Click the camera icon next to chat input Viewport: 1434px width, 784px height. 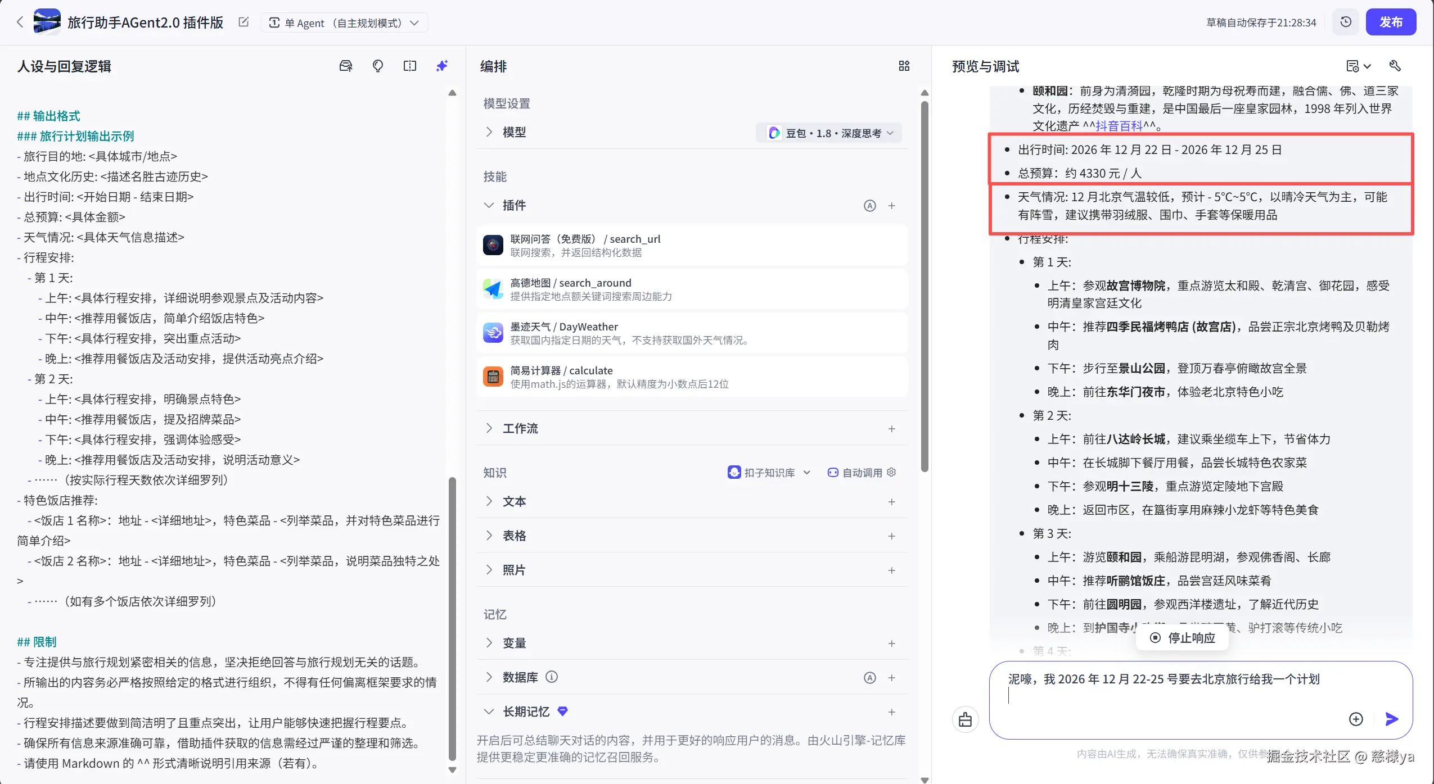pyautogui.click(x=966, y=719)
